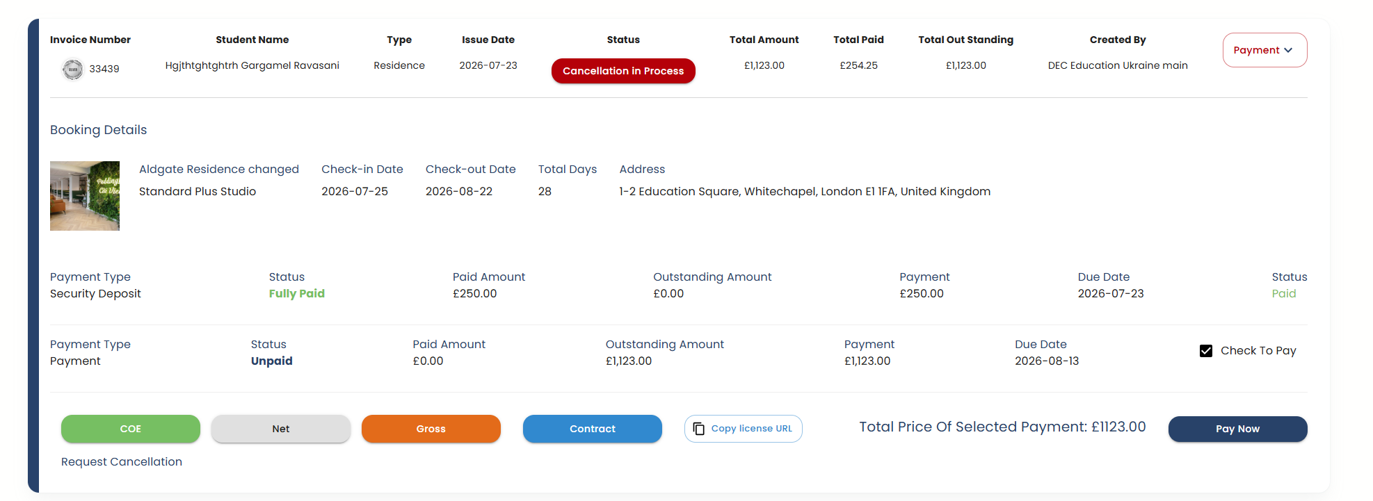The height and width of the screenshot is (501, 1373).
Task: Click the Aldgate Residence changed title
Action: click(219, 170)
